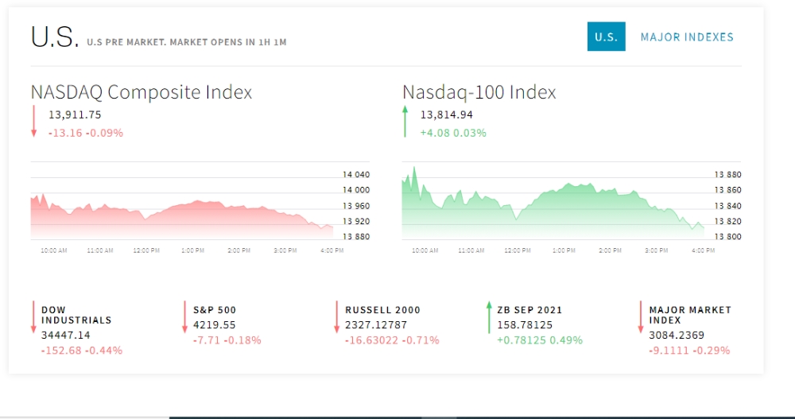This screenshot has height=419, width=795.
Task: Click the change text +0.78125 0.49%
Action: [x=540, y=340]
